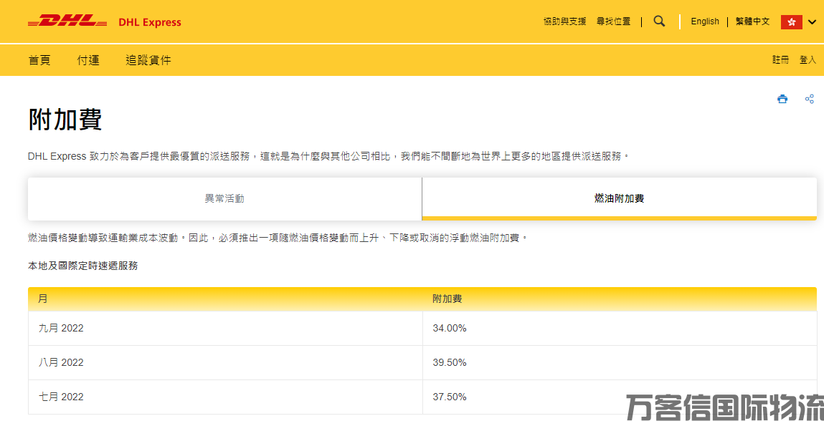Image resolution: width=824 pixels, height=421 pixels.
Task: Click the 39.50% surcharge value
Action: coord(450,363)
